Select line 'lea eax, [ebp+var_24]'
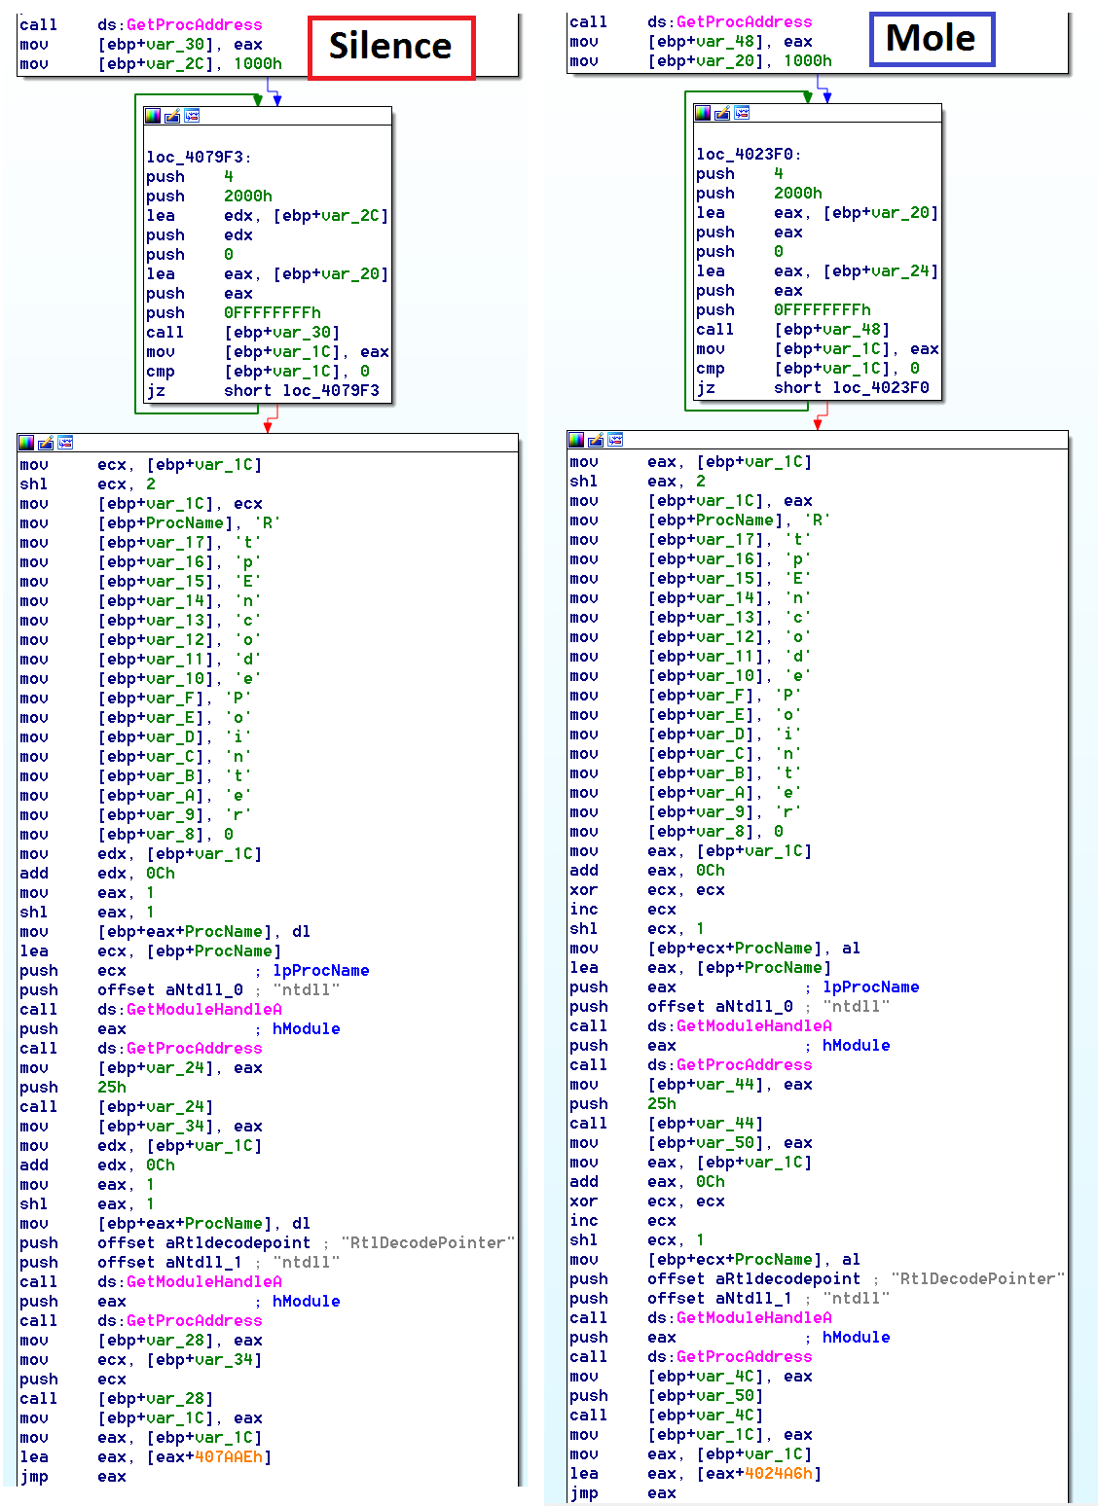Image resolution: width=1098 pixels, height=1506 pixels. click(x=818, y=271)
